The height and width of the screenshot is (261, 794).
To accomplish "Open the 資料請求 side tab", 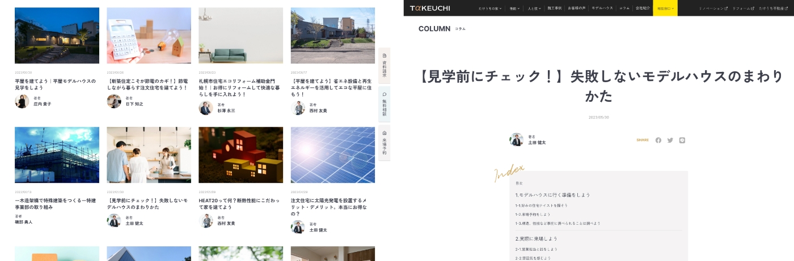I will [385, 66].
